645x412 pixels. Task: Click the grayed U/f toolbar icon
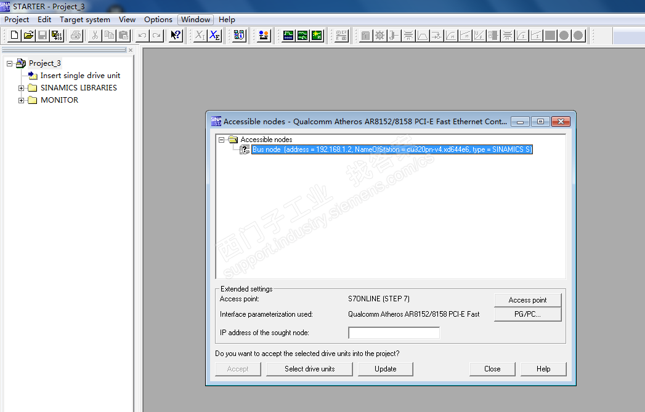[479, 36]
